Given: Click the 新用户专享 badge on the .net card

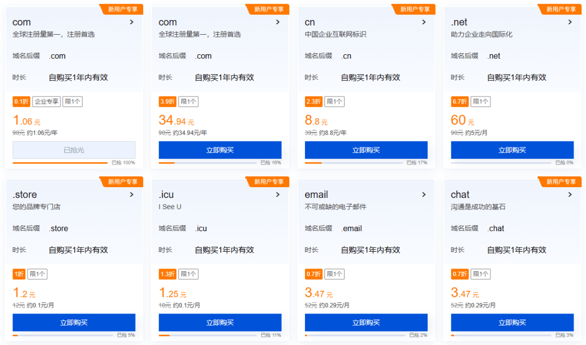Looking at the screenshot, I should click(560, 9).
